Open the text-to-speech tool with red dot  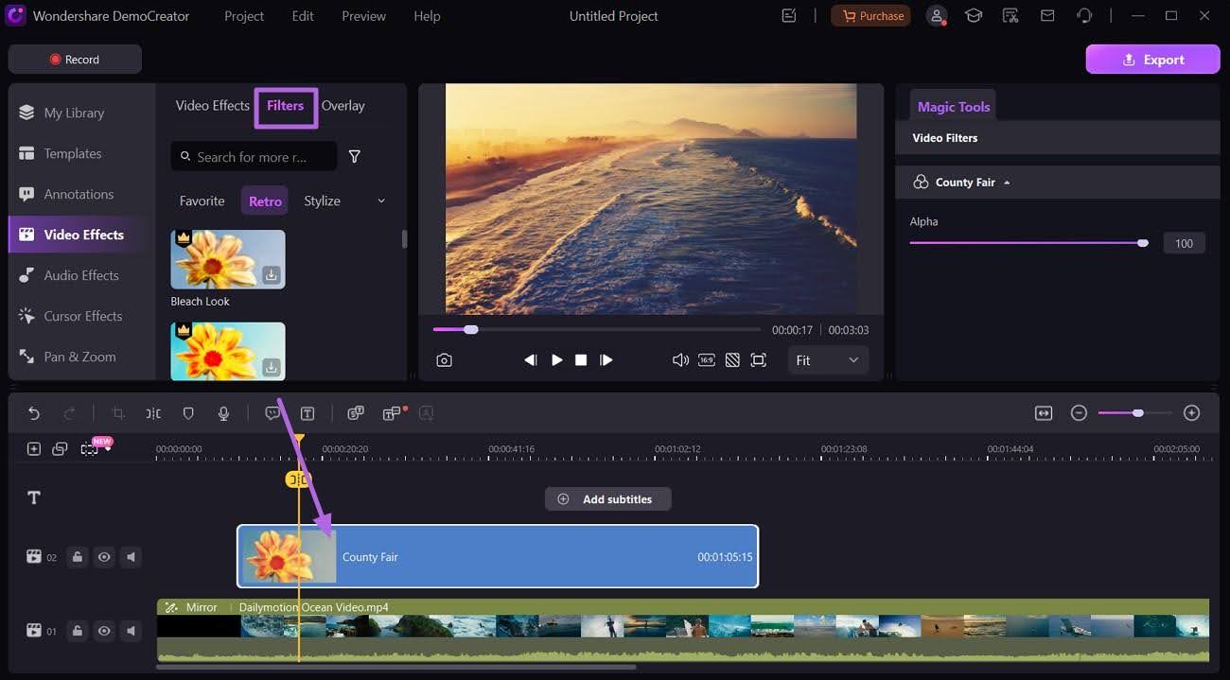pos(393,413)
